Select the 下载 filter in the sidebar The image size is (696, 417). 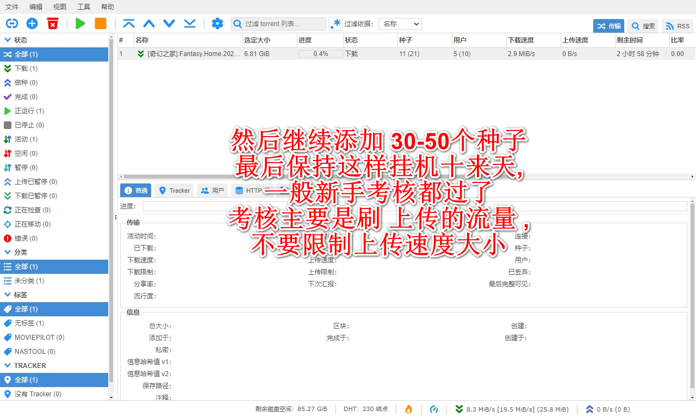click(x=30, y=68)
